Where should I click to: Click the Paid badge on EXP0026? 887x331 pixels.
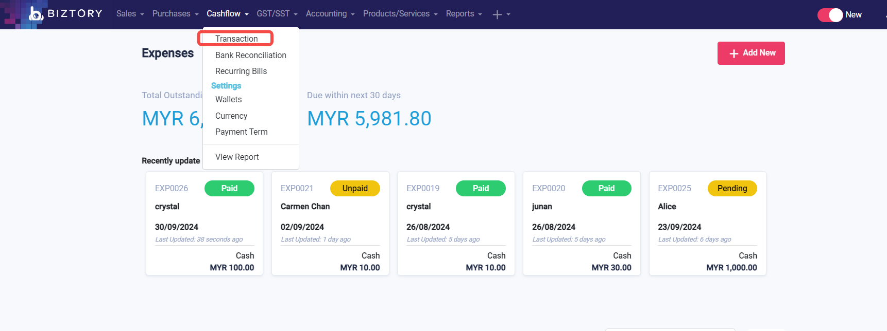click(x=229, y=188)
